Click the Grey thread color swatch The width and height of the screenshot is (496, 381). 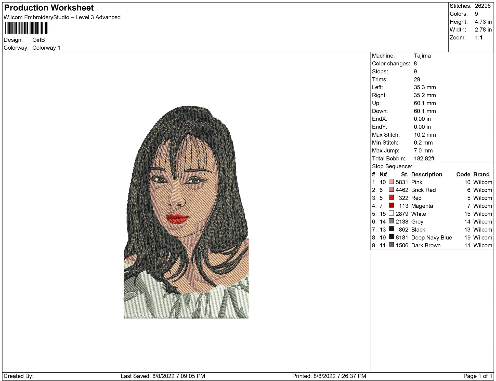391,221
